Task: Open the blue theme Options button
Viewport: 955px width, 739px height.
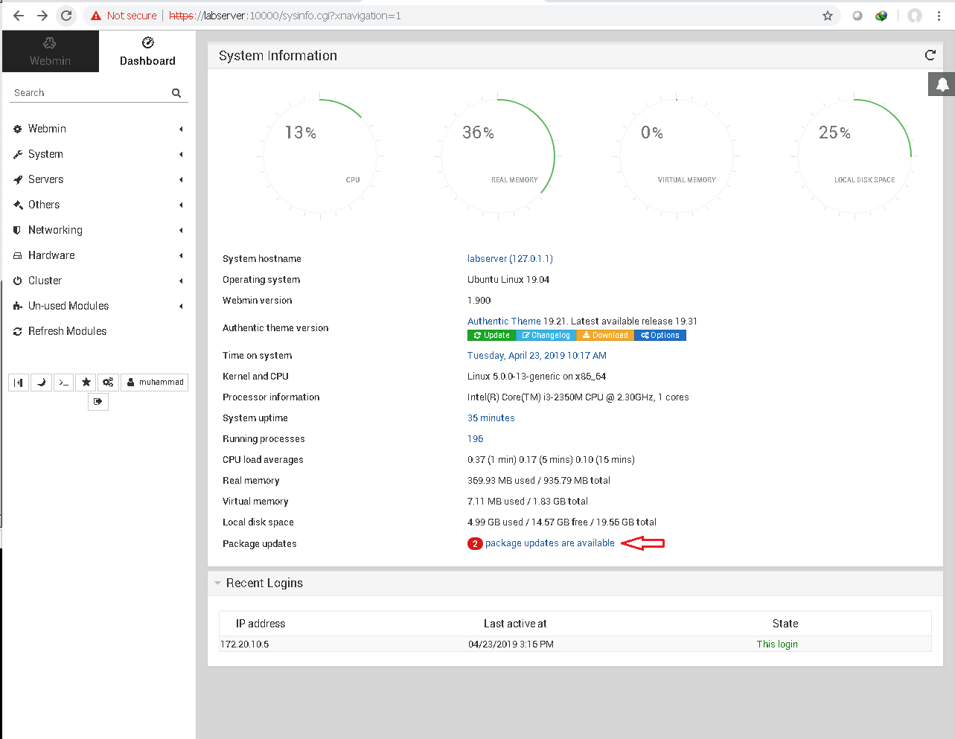Action: point(660,336)
